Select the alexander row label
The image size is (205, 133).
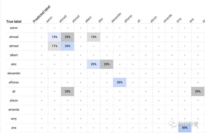pyautogui.click(x=14, y=73)
